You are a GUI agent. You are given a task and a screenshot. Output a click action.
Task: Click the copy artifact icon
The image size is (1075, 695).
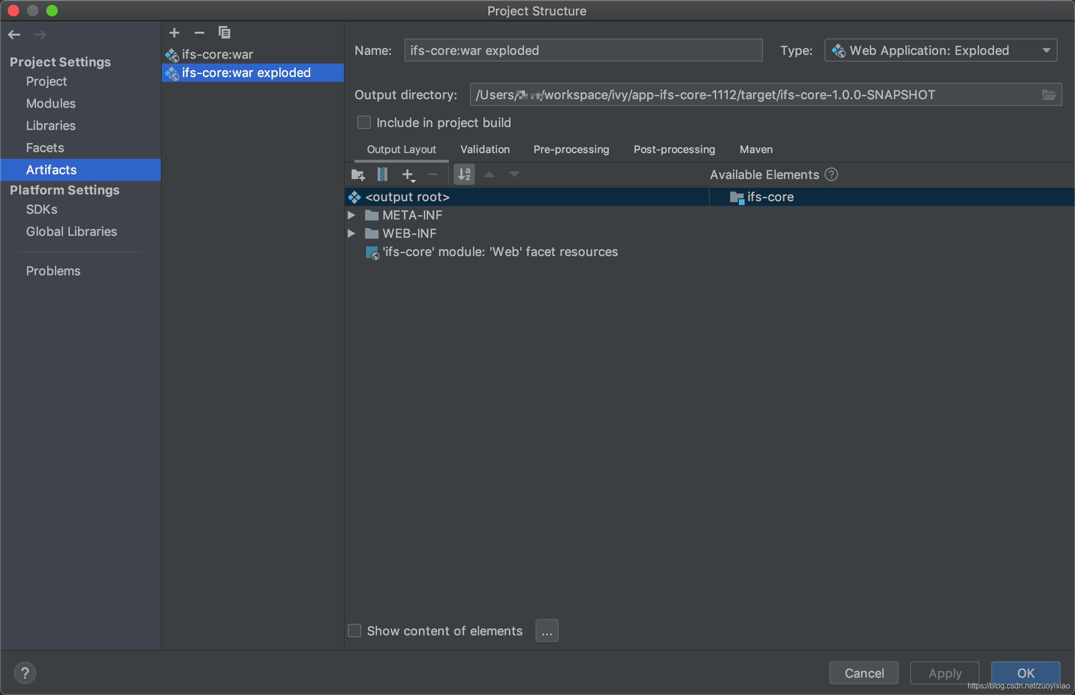[x=224, y=33]
